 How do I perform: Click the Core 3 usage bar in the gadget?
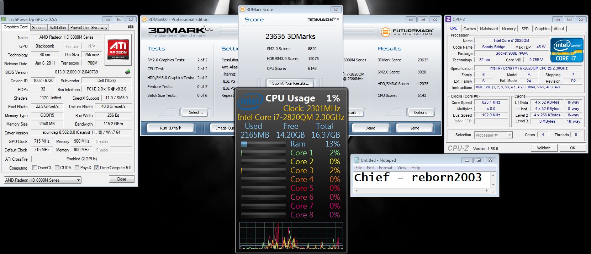[263, 171]
